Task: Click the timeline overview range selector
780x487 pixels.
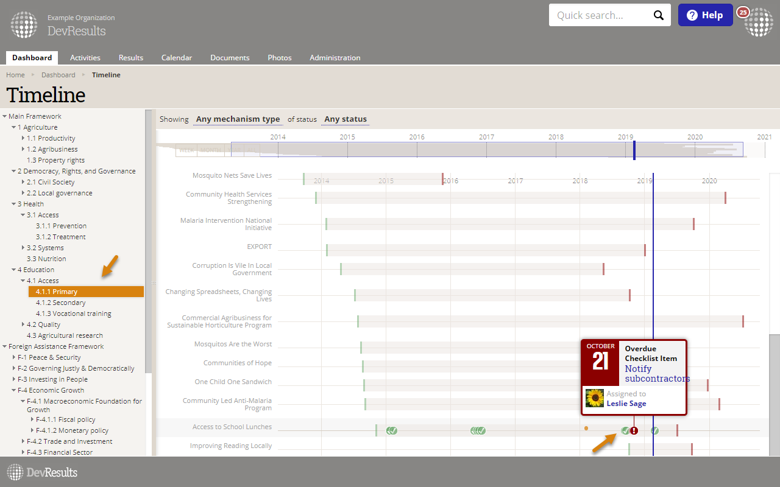Action: click(x=487, y=150)
